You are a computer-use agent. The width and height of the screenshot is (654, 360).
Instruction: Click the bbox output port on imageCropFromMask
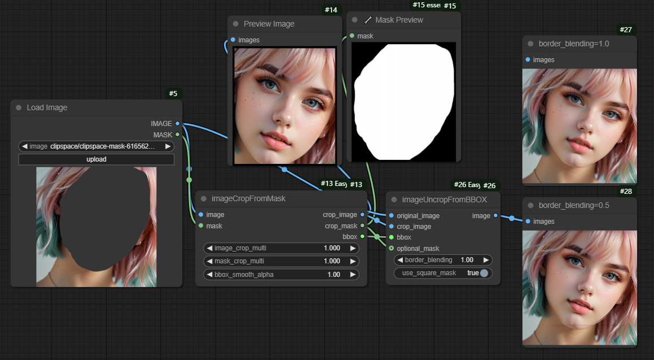click(x=363, y=237)
